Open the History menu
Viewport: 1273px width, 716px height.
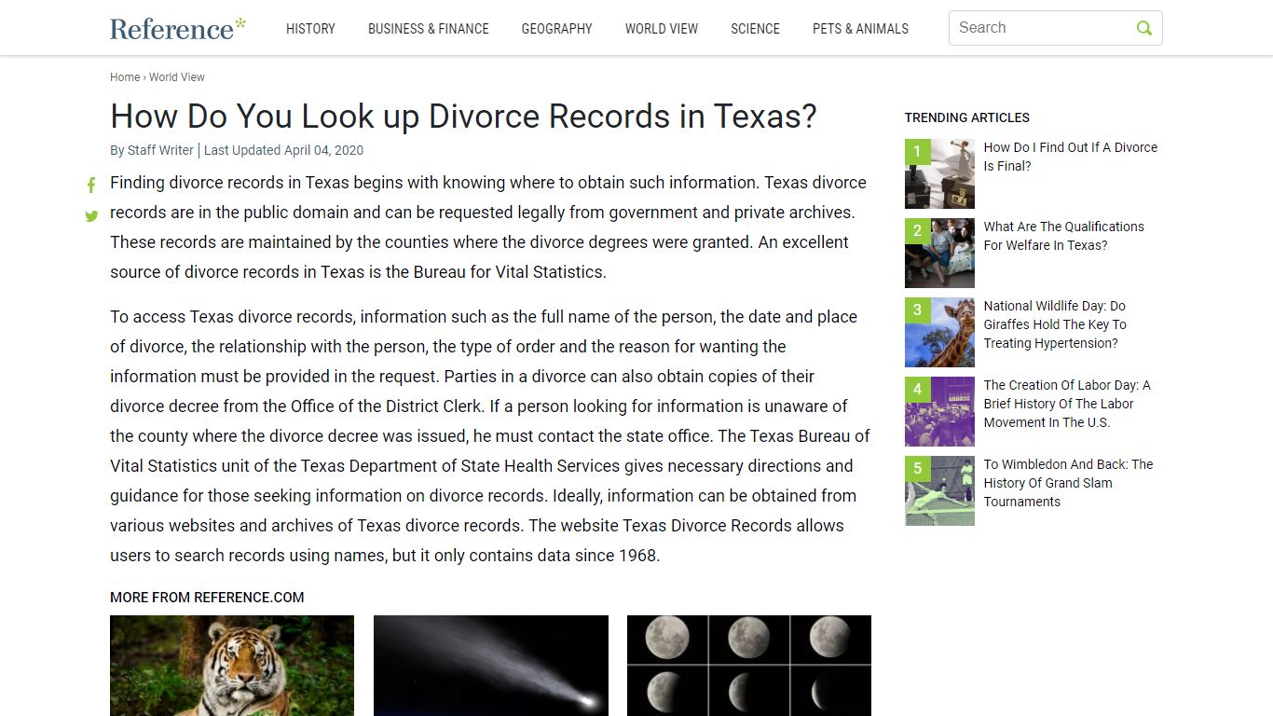pyautogui.click(x=310, y=29)
